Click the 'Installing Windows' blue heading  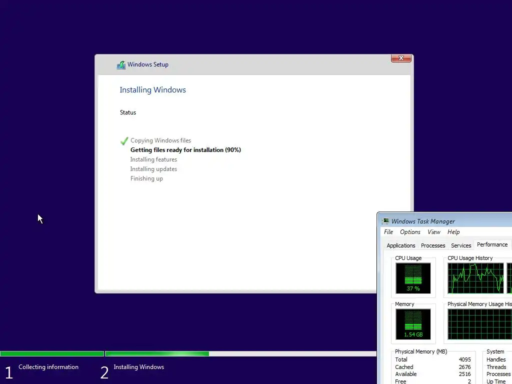point(152,90)
